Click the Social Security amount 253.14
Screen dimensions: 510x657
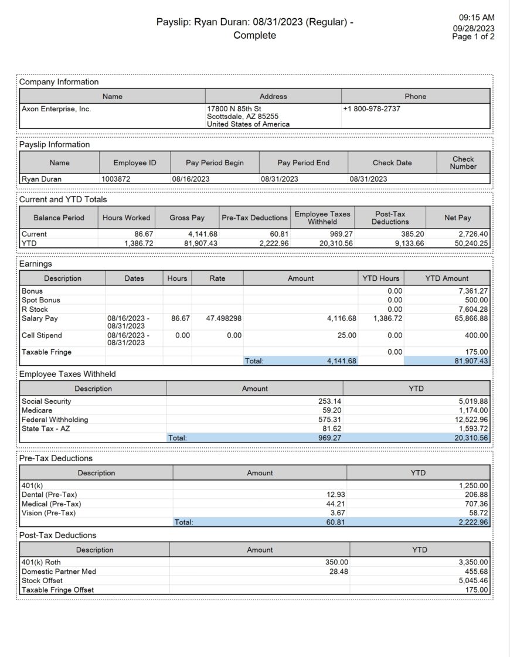(330, 401)
